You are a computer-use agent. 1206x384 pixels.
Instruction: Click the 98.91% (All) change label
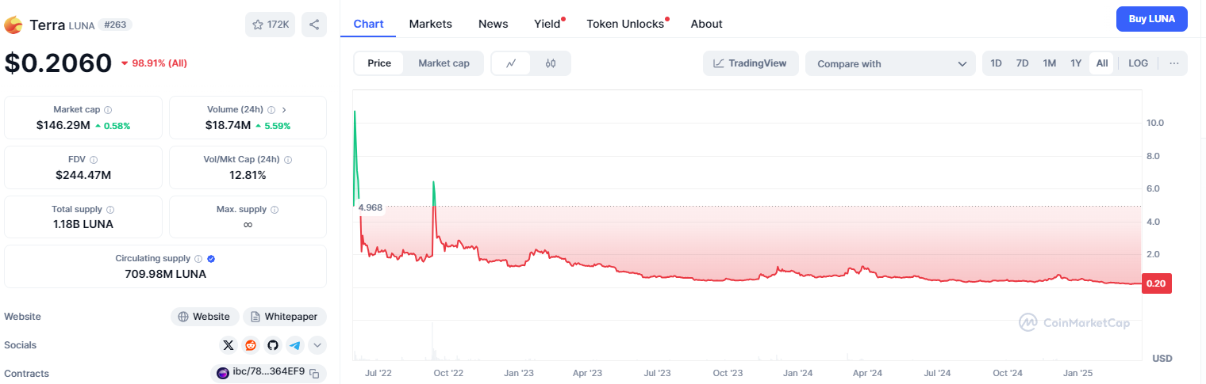tap(154, 63)
